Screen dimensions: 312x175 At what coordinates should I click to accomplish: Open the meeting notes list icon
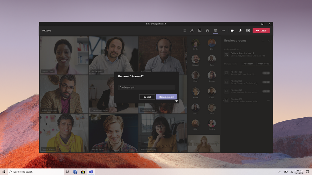pyautogui.click(x=184, y=31)
